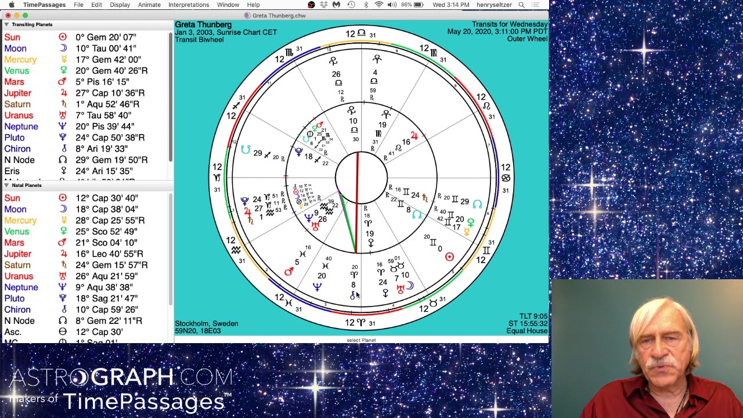
Task: Click the scrollbar of Transiting Planets list
Action: (171, 96)
